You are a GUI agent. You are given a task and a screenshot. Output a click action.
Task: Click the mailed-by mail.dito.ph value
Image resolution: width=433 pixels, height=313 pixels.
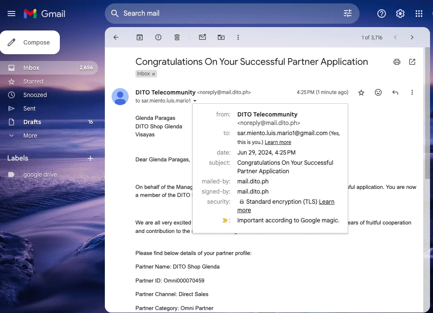[253, 181]
